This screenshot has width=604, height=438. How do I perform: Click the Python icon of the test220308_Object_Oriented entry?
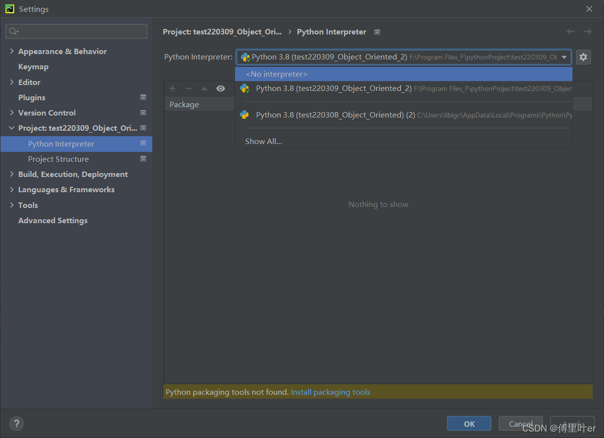(244, 115)
